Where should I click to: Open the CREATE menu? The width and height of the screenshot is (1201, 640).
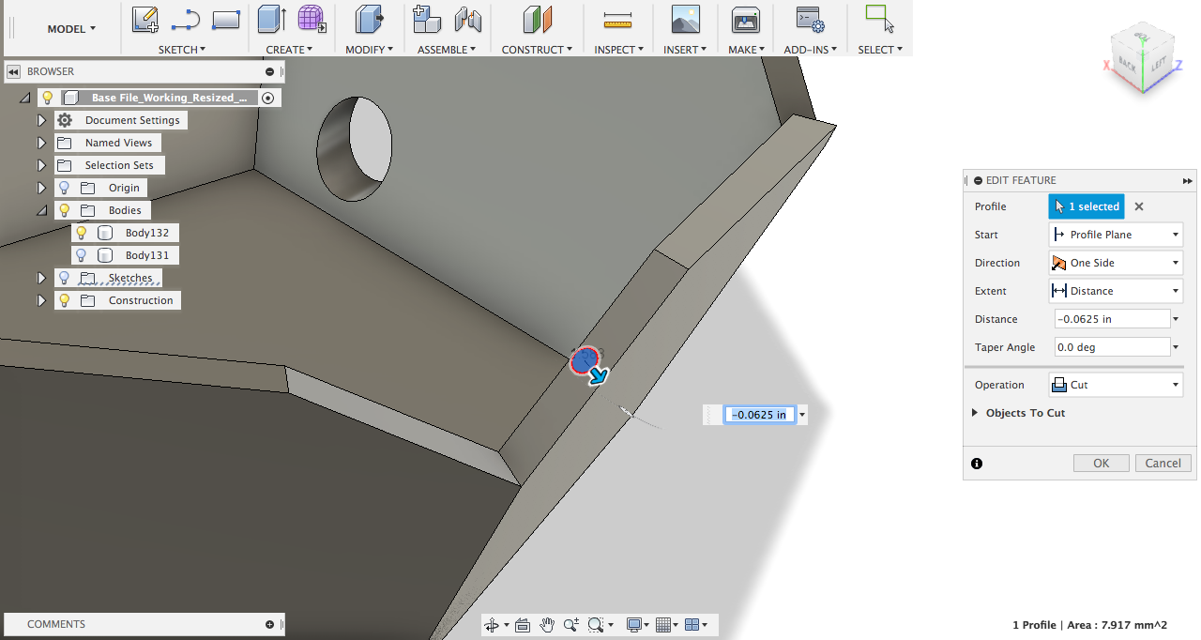289,50
